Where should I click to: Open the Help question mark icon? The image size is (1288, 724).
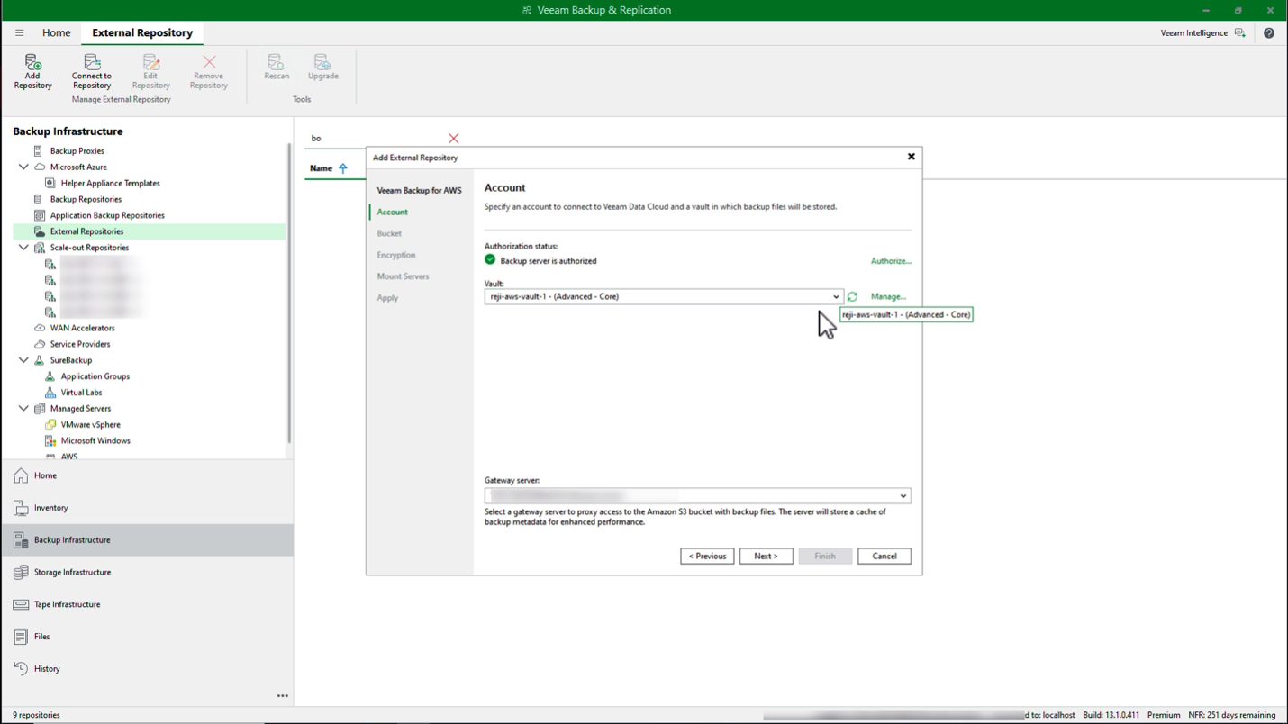pyautogui.click(x=1268, y=32)
